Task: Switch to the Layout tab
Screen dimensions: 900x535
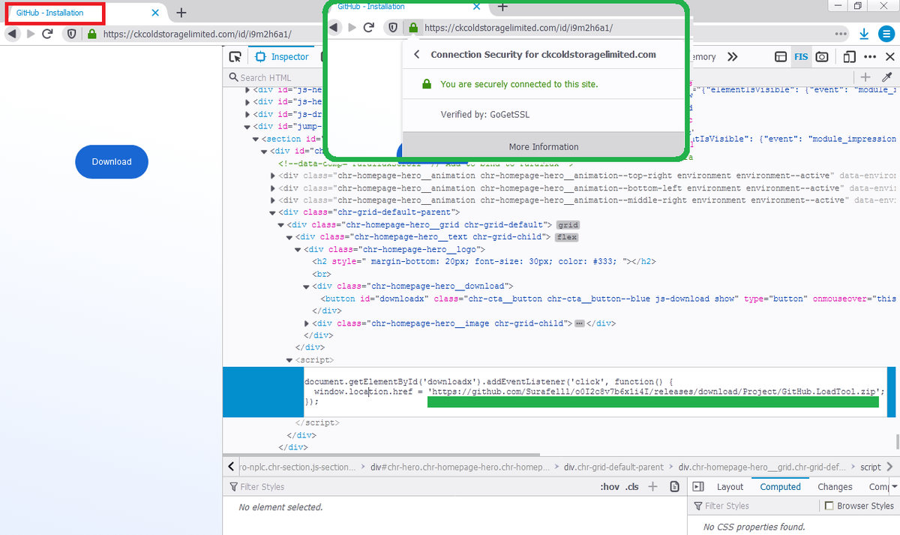Action: [730, 487]
